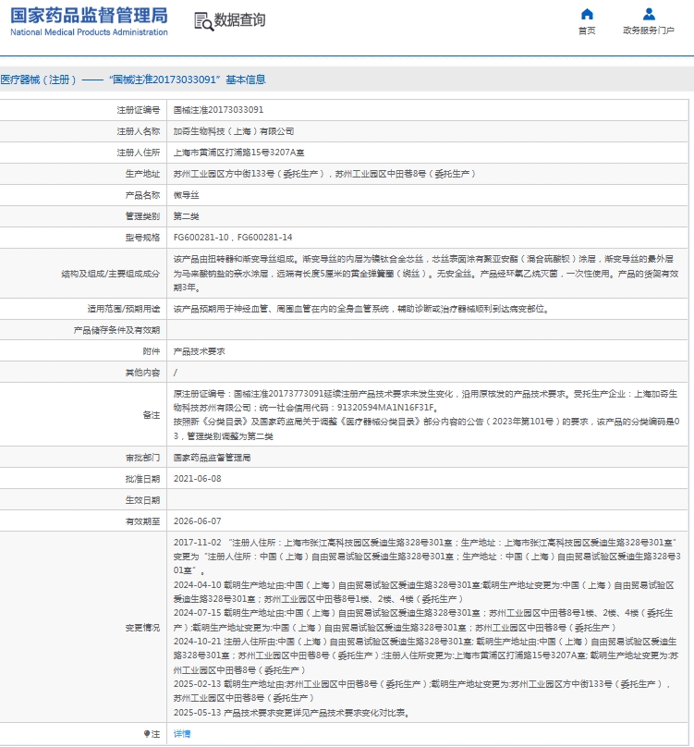
Task: Click the lightbulb icon beside 注
Action: coord(147,734)
